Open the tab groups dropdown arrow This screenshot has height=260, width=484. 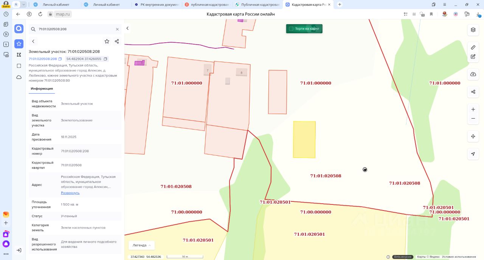(24, 5)
